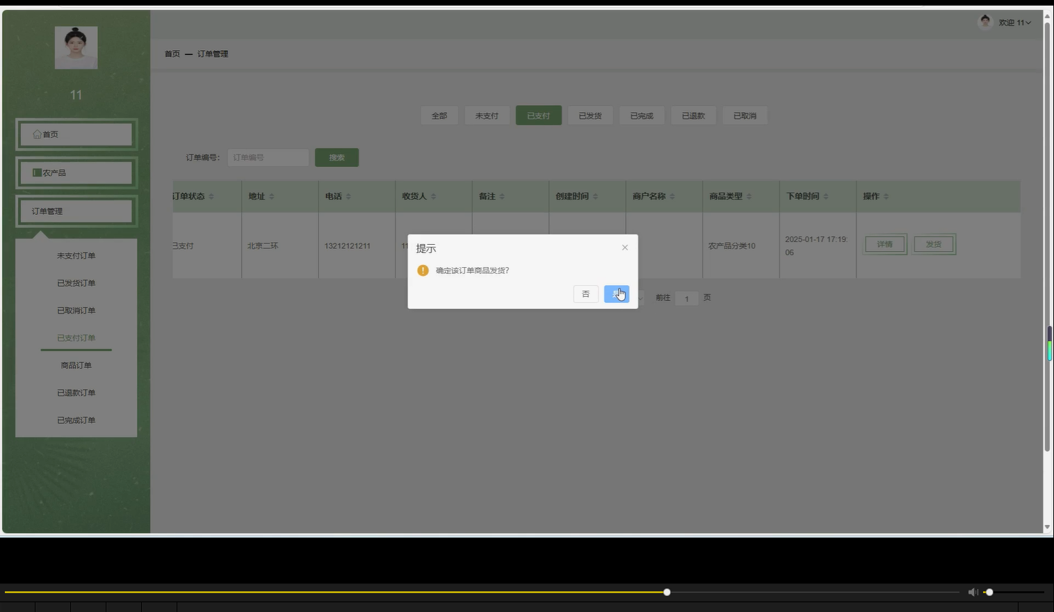The height and width of the screenshot is (612, 1054).
Task: Open 已退款订单 in the sidebar submenu
Action: [76, 393]
